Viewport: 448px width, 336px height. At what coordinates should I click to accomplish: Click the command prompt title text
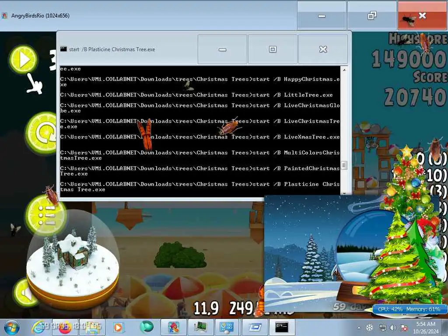[112, 49]
